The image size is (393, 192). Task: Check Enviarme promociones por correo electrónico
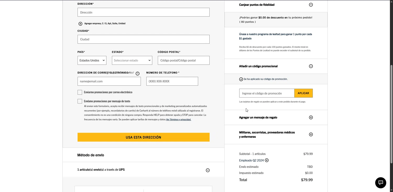[80, 92]
